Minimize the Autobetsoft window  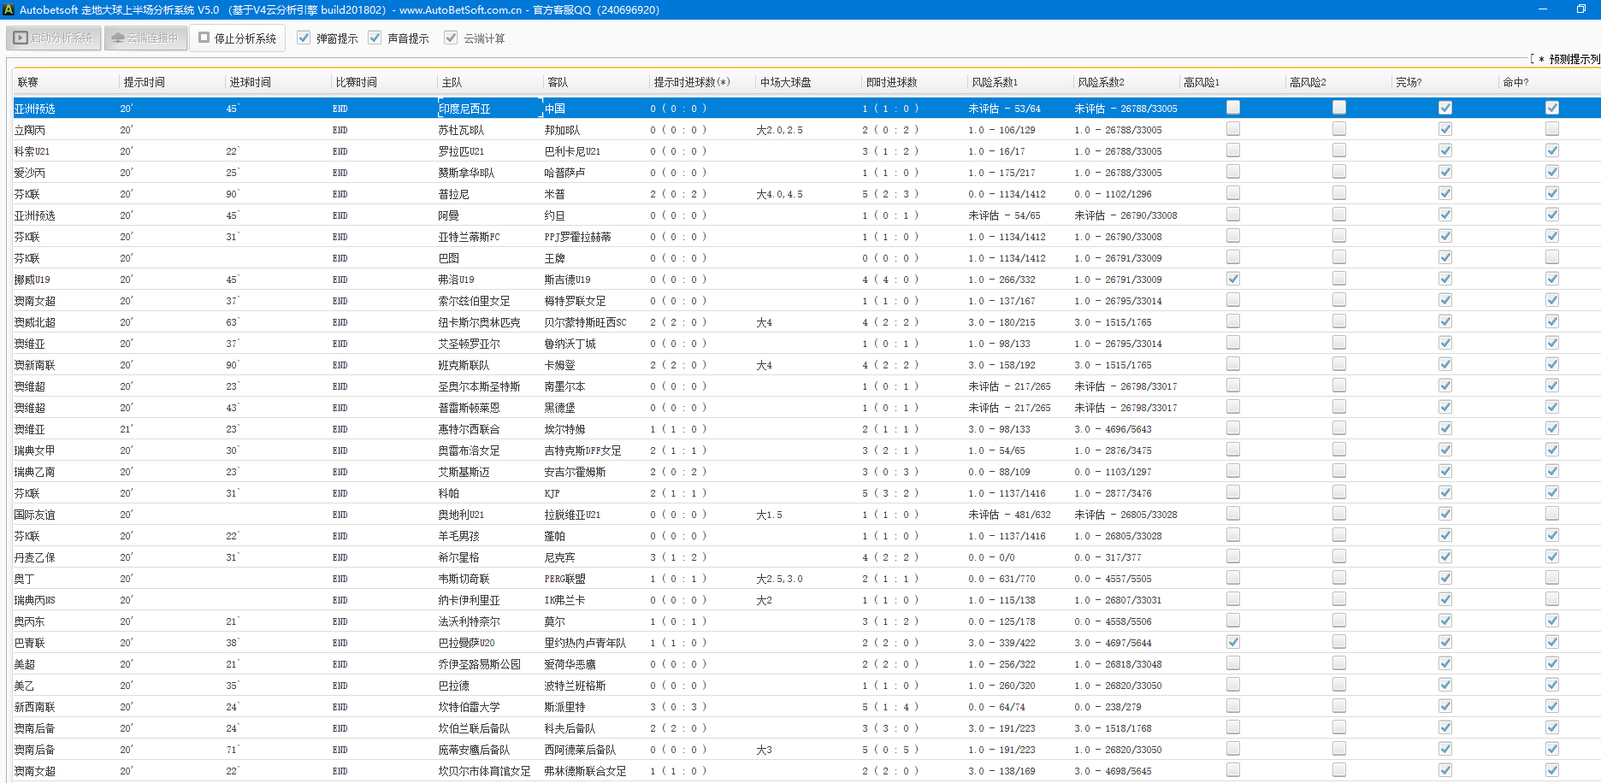[x=1543, y=9]
